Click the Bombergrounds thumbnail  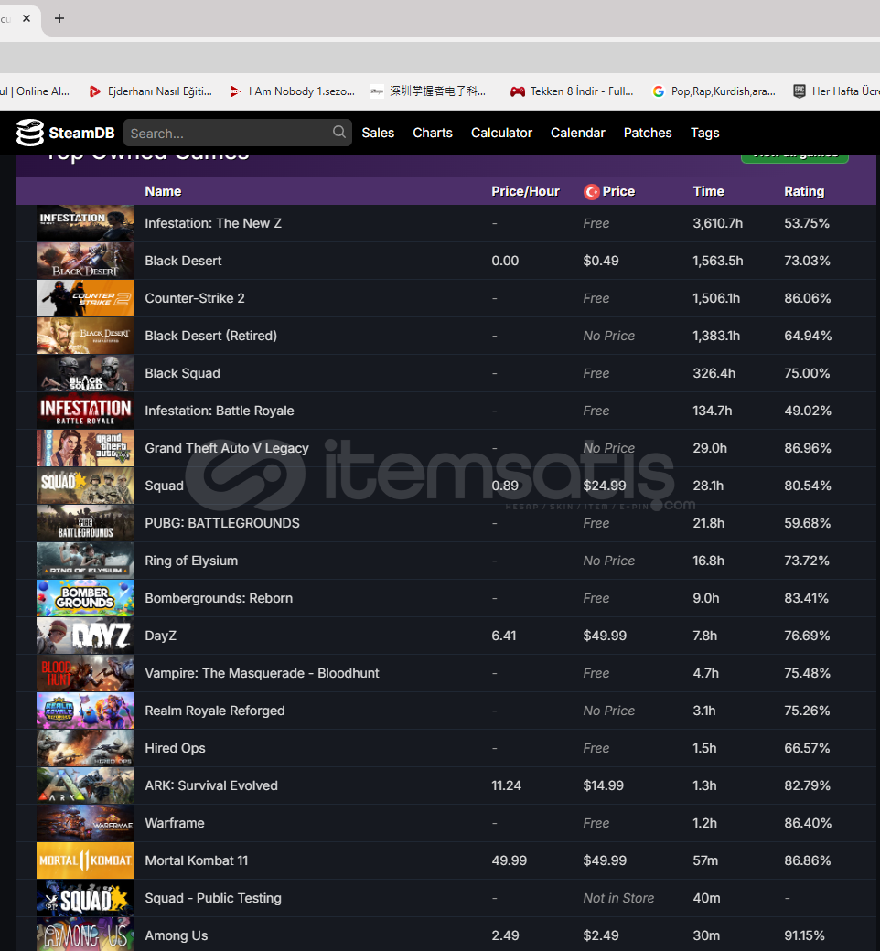(86, 598)
